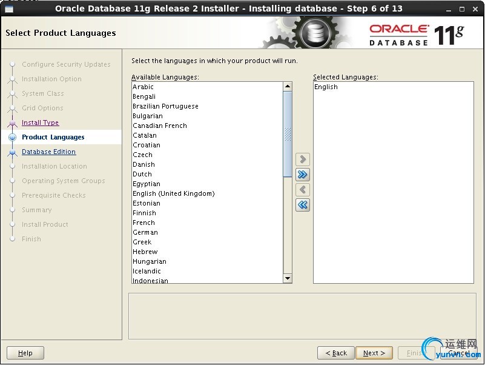Choose Canadian French from the list

[207, 126]
